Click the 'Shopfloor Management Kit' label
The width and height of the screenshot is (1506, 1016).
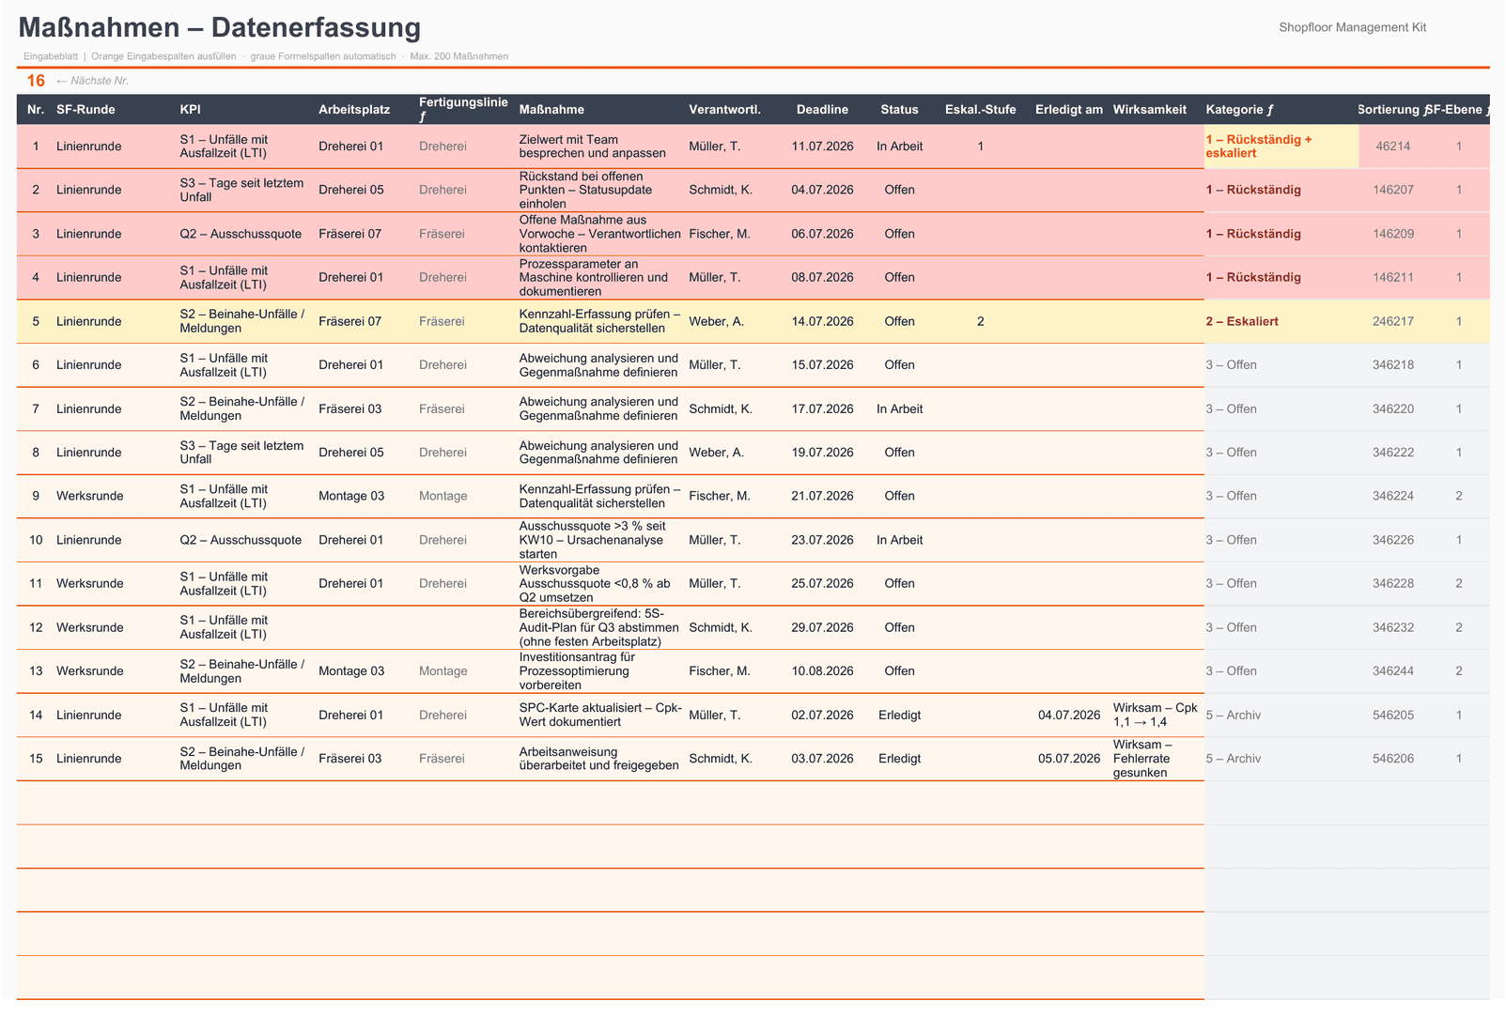pyautogui.click(x=1352, y=27)
